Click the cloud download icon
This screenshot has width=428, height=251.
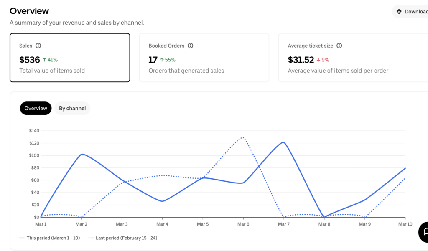coord(399,12)
